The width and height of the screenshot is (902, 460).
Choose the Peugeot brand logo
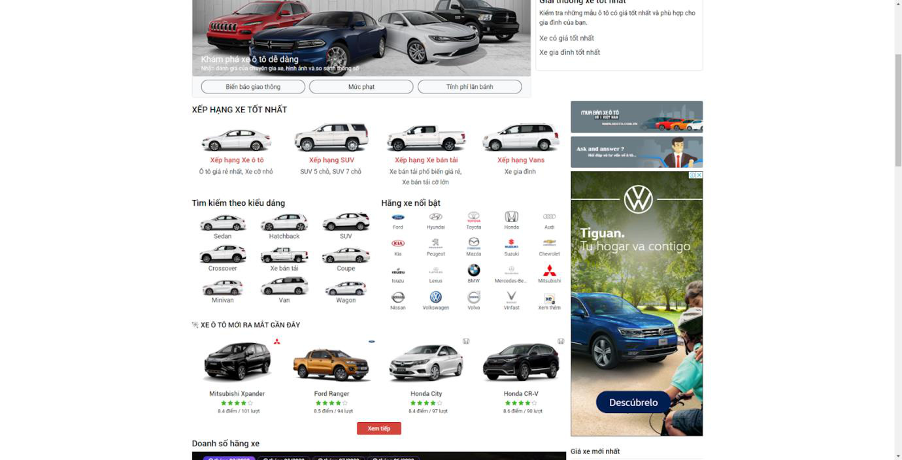(x=436, y=243)
